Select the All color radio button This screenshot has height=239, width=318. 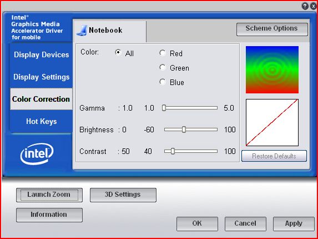coord(118,53)
